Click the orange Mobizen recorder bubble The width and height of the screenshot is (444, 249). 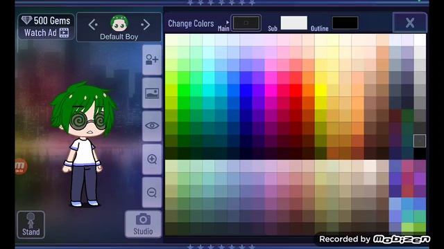pos(20,167)
